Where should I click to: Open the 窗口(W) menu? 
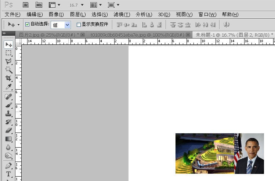click(x=207, y=14)
